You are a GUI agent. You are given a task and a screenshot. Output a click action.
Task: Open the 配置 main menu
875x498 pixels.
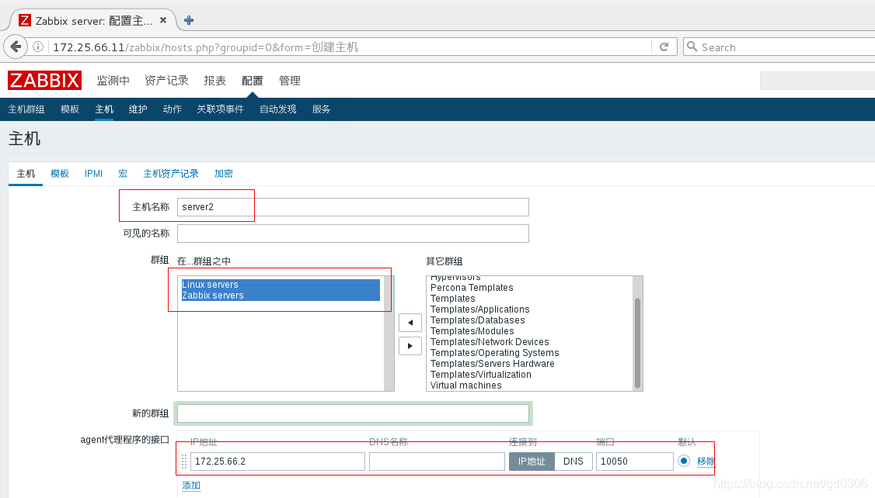tap(253, 81)
